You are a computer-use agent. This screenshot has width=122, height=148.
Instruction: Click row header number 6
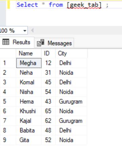point(8,111)
